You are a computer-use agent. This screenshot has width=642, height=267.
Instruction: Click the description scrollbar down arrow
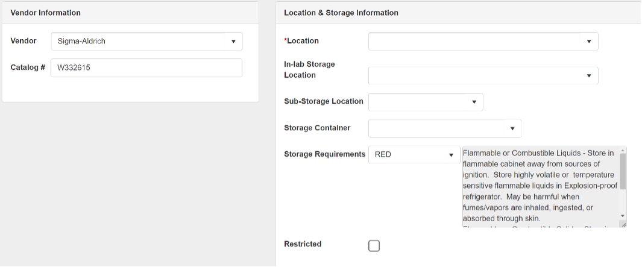[623, 216]
